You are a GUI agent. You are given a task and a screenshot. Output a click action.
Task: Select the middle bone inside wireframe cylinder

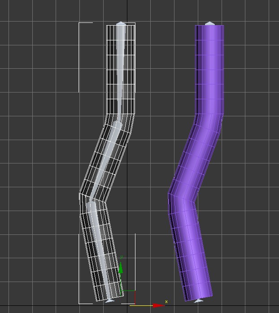pos(106,160)
